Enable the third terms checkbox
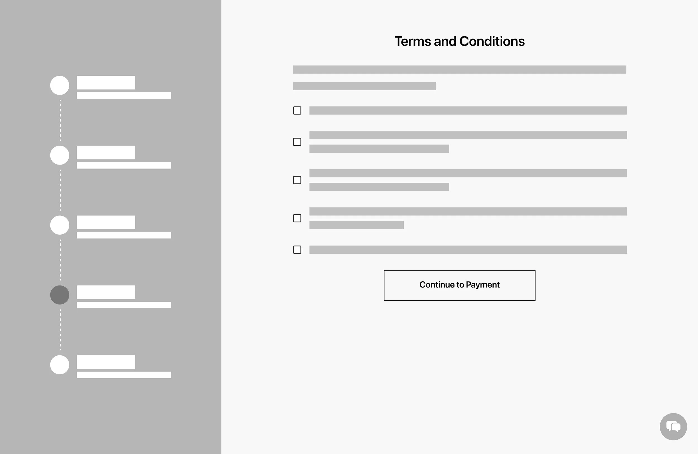Image resolution: width=698 pixels, height=454 pixels. pos(297,180)
